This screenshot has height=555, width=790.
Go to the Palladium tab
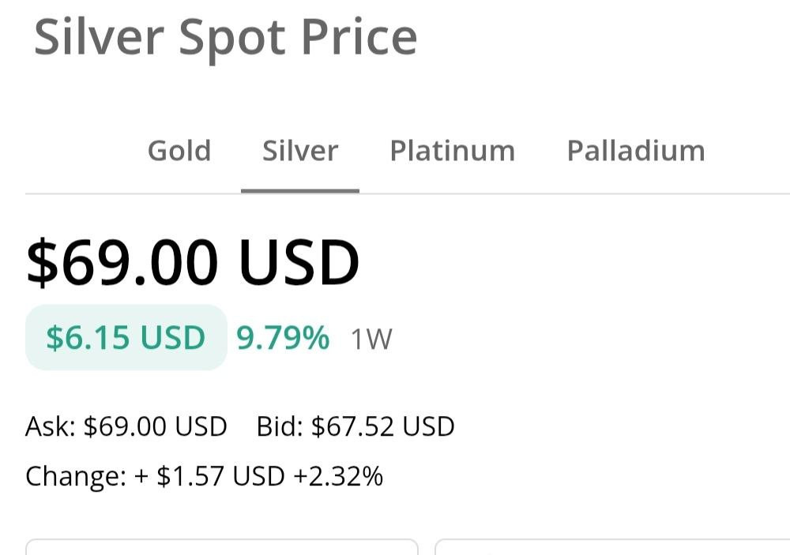pos(636,150)
